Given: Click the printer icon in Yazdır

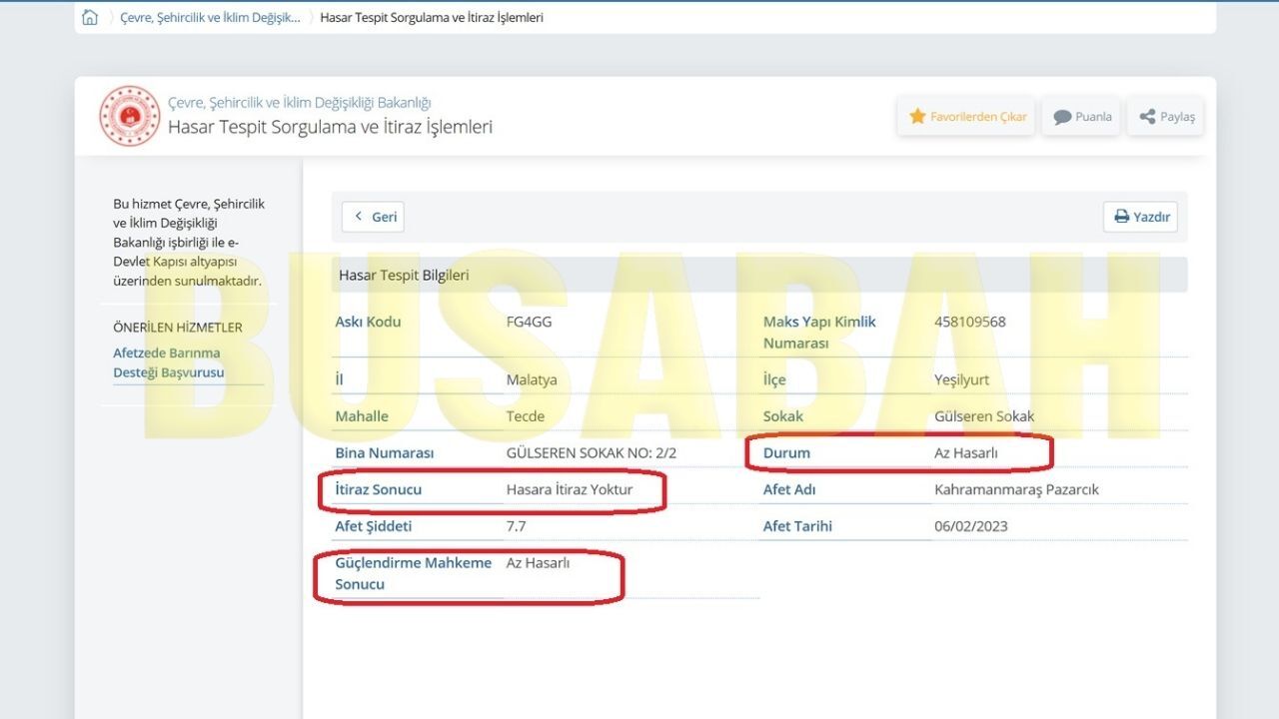Looking at the screenshot, I should tap(1121, 217).
